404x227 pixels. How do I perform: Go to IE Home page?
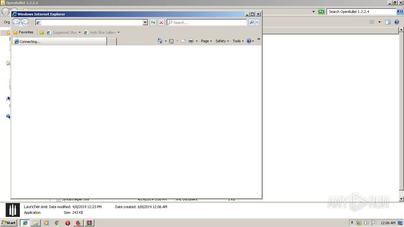coord(160,41)
